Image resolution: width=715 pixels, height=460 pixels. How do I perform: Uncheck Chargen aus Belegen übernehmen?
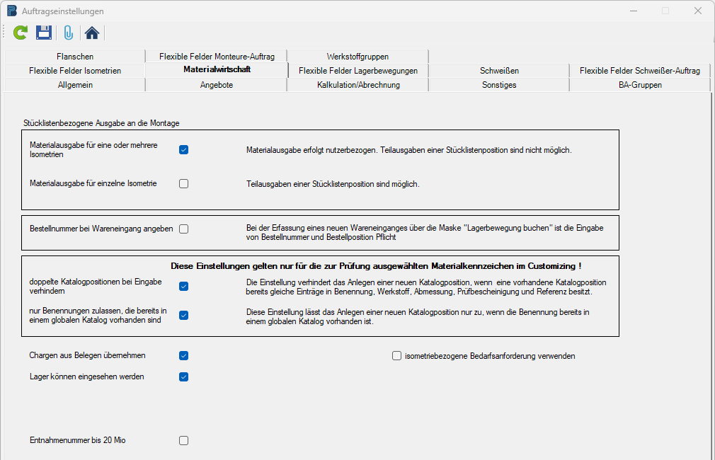tap(183, 356)
